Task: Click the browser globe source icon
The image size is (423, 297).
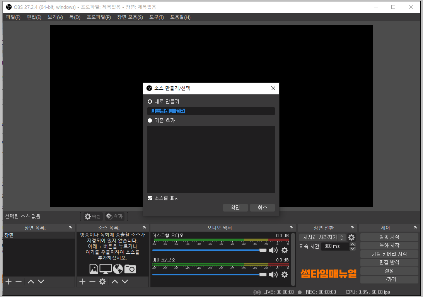Action: [118, 269]
